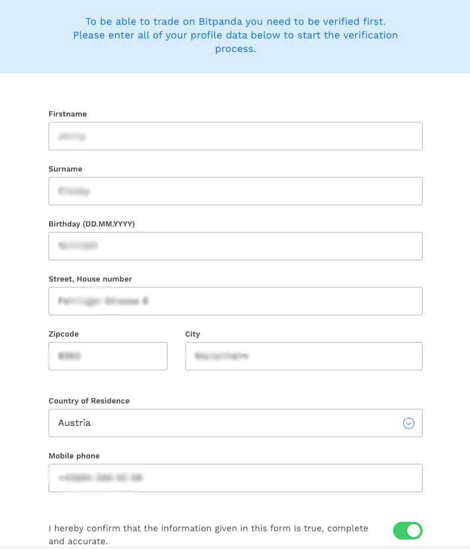Toggle the information confirmation switch off
The height and width of the screenshot is (549, 470).
click(x=408, y=531)
